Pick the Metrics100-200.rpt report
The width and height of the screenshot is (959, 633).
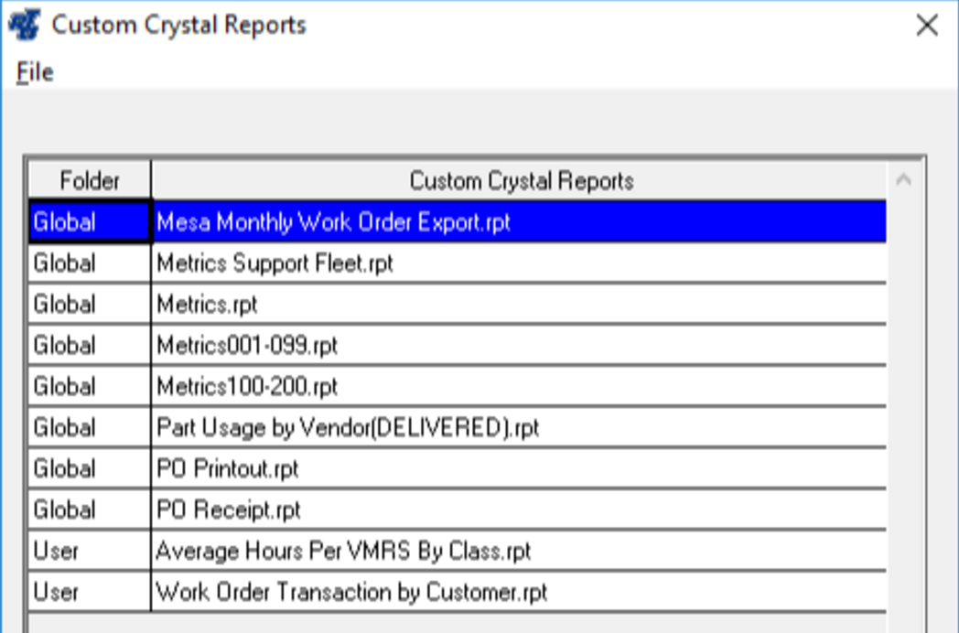[247, 387]
